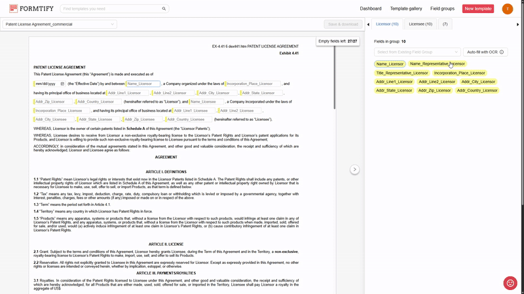This screenshot has height=294, width=524.
Task: Click Addr_Zip_Licensor field in document
Action: [x=53, y=102]
